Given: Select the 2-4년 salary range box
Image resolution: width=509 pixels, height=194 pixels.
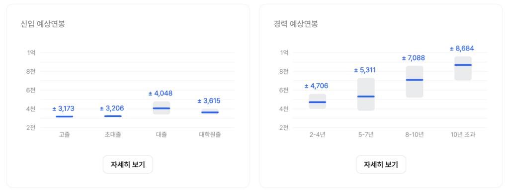Looking at the screenshot, I should tap(318, 101).
